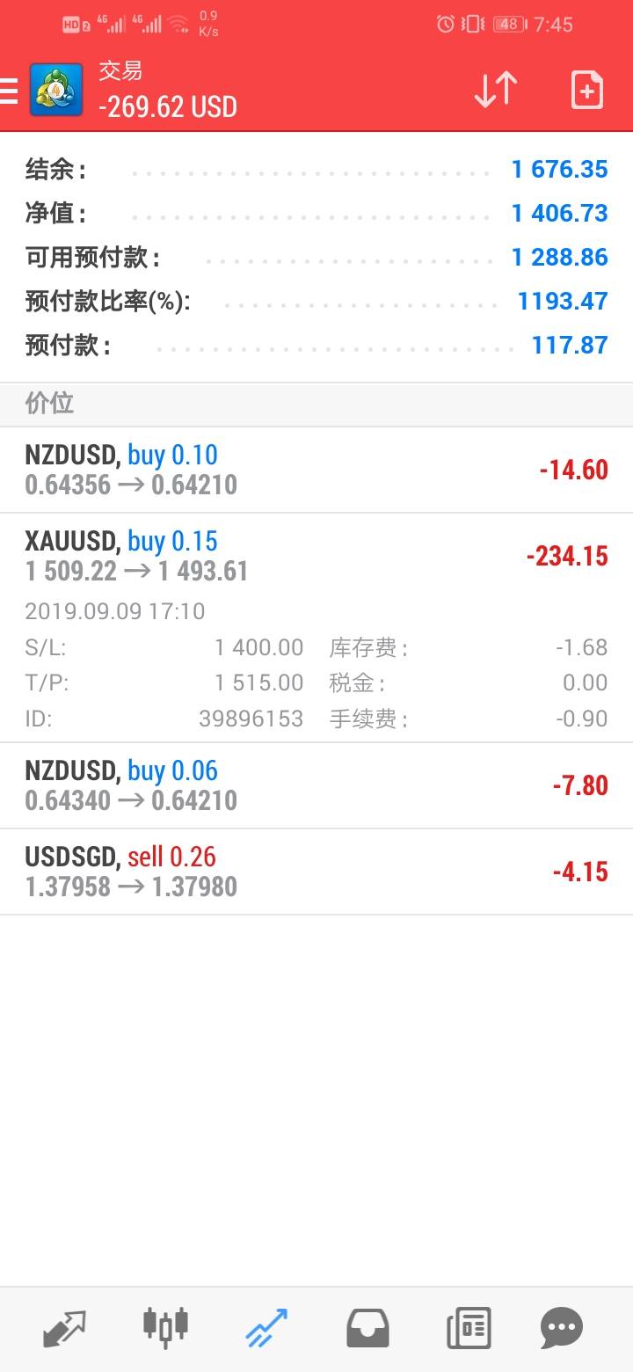The height and width of the screenshot is (1372, 633).
Task: Tap the equity value 1 406.73
Action: click(x=559, y=213)
